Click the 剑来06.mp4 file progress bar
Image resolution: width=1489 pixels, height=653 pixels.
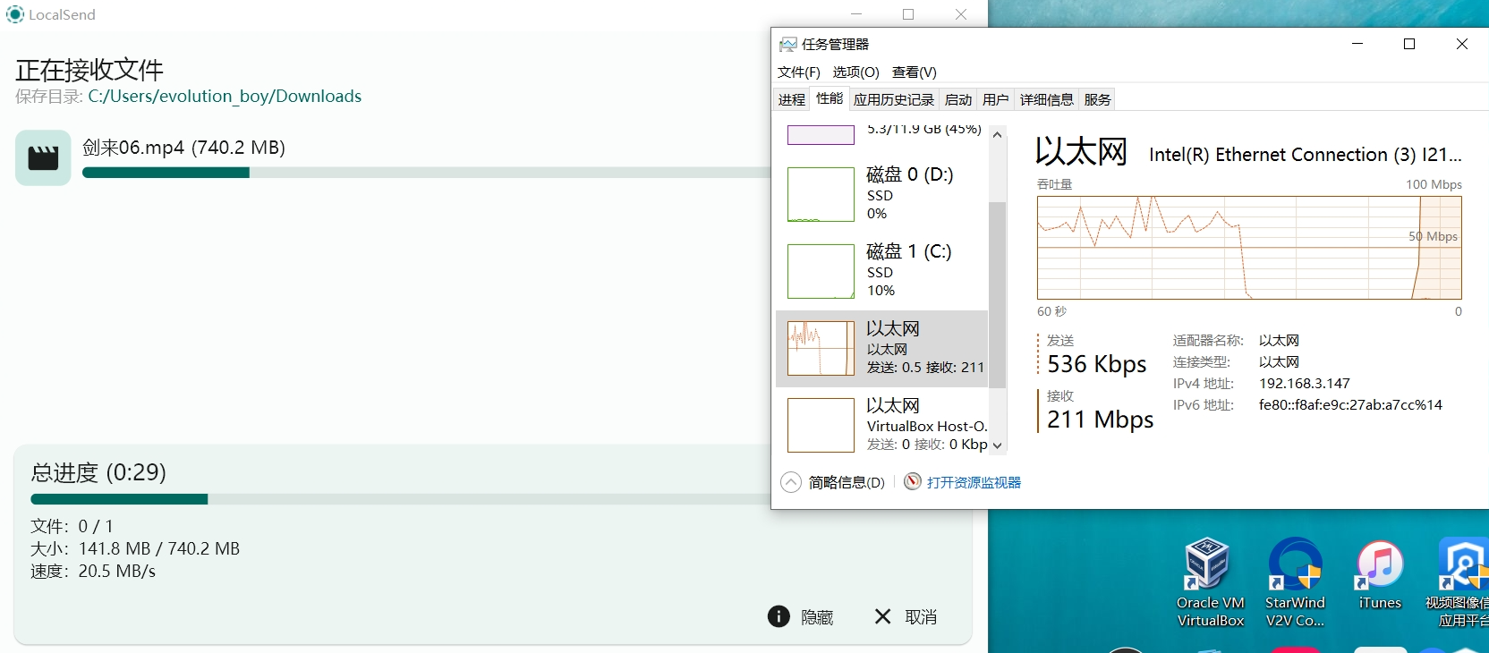pyautogui.click(x=427, y=173)
